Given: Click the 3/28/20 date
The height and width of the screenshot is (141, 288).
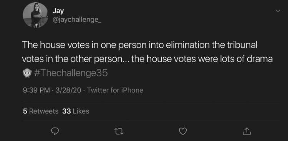Looking at the screenshot, I should (68, 90).
